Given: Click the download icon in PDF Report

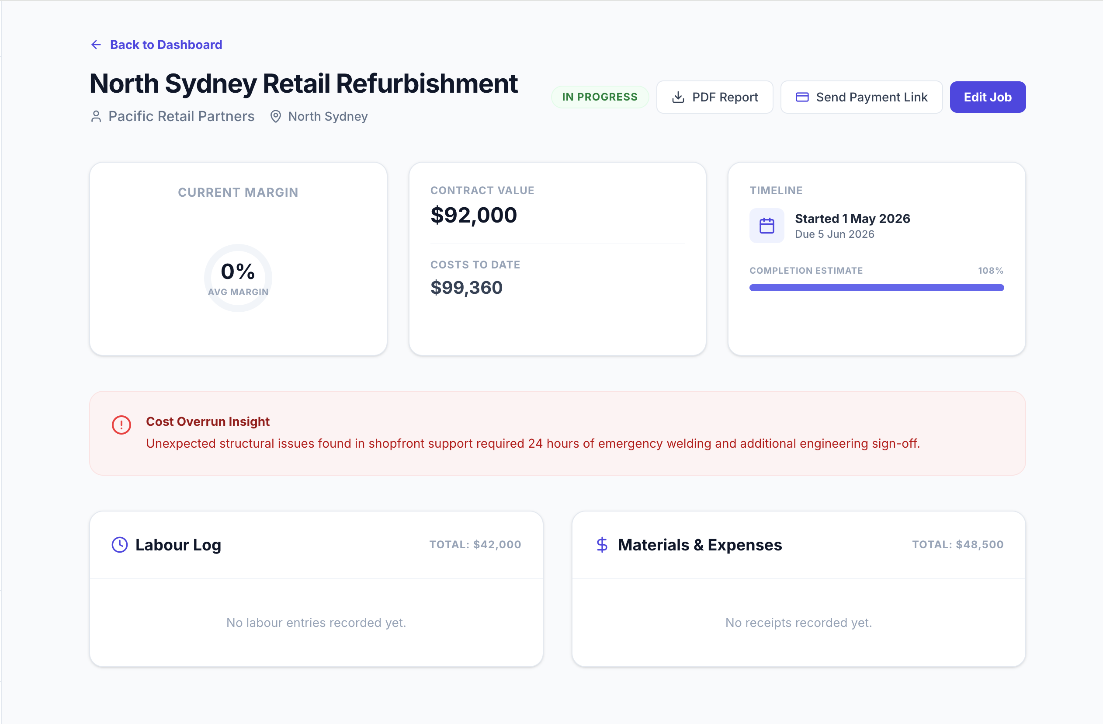Looking at the screenshot, I should tap(678, 97).
